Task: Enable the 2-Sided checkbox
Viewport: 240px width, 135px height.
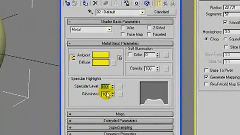Action: point(149,28)
